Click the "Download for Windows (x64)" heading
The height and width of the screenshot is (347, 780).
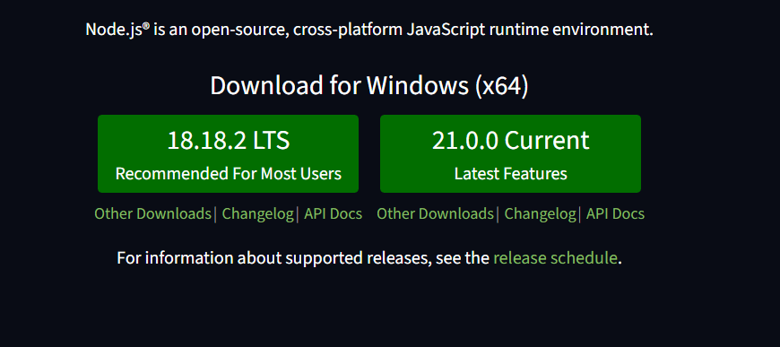click(x=369, y=86)
